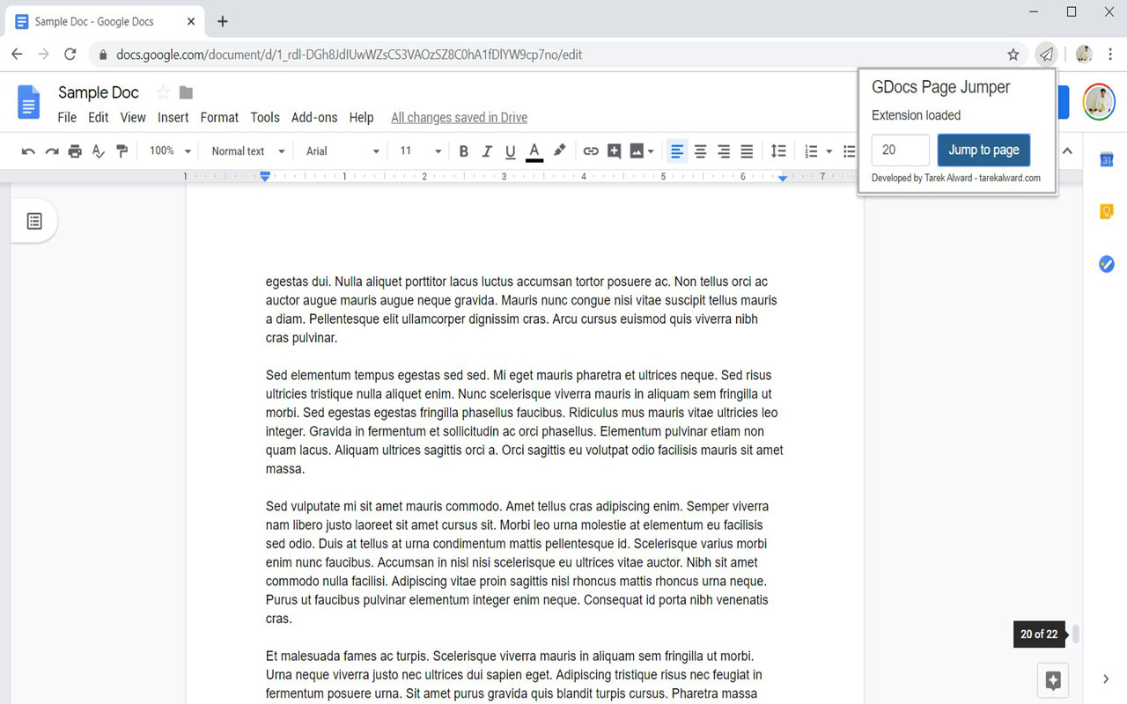Open the Format menu
This screenshot has width=1127, height=704.
tap(219, 117)
